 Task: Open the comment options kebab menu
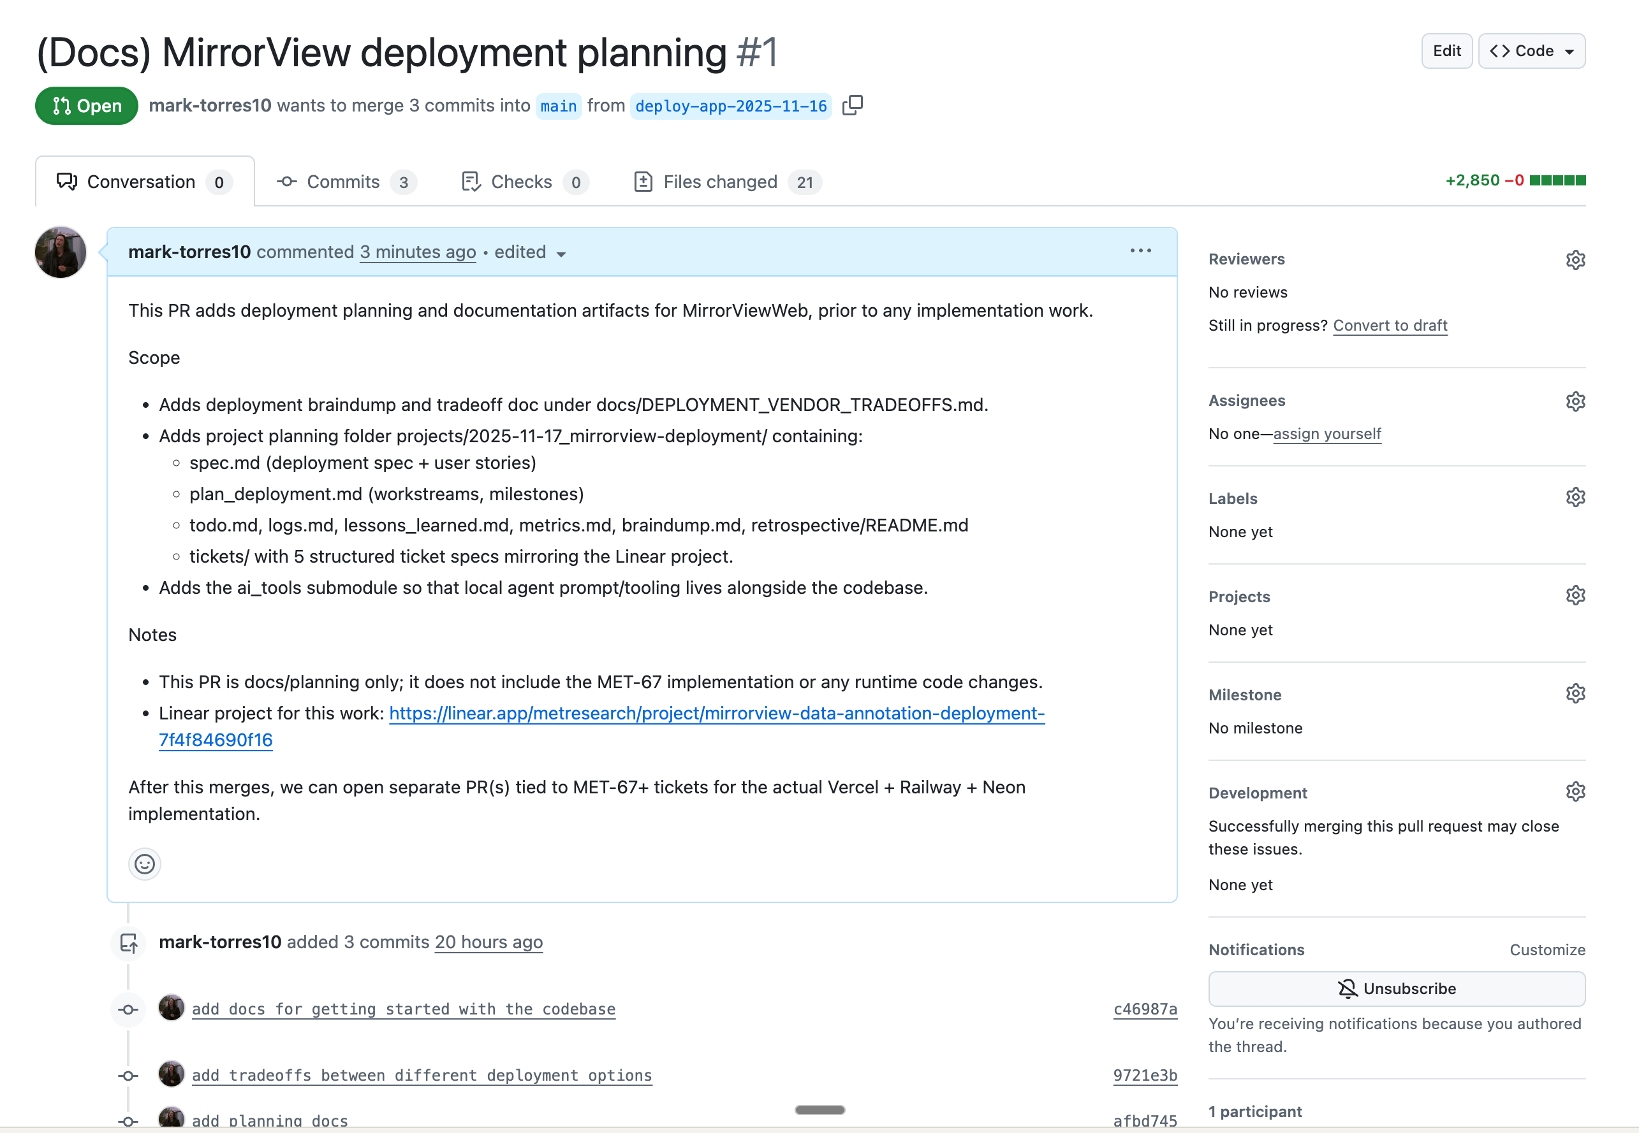click(1140, 250)
